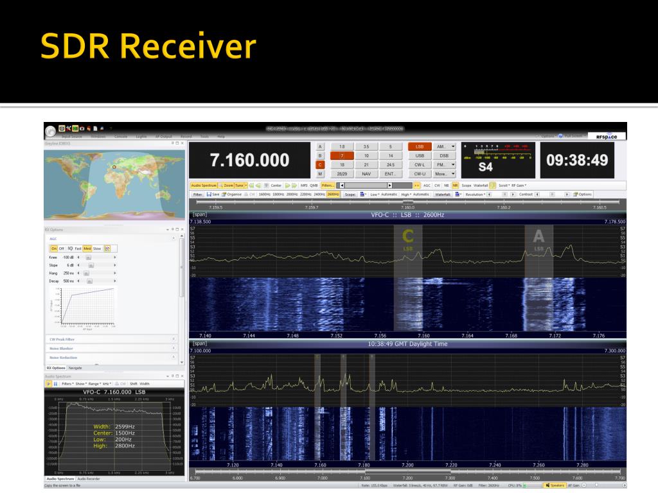658x493 pixels.
Task: Select VFO B button
Action: tap(320, 155)
